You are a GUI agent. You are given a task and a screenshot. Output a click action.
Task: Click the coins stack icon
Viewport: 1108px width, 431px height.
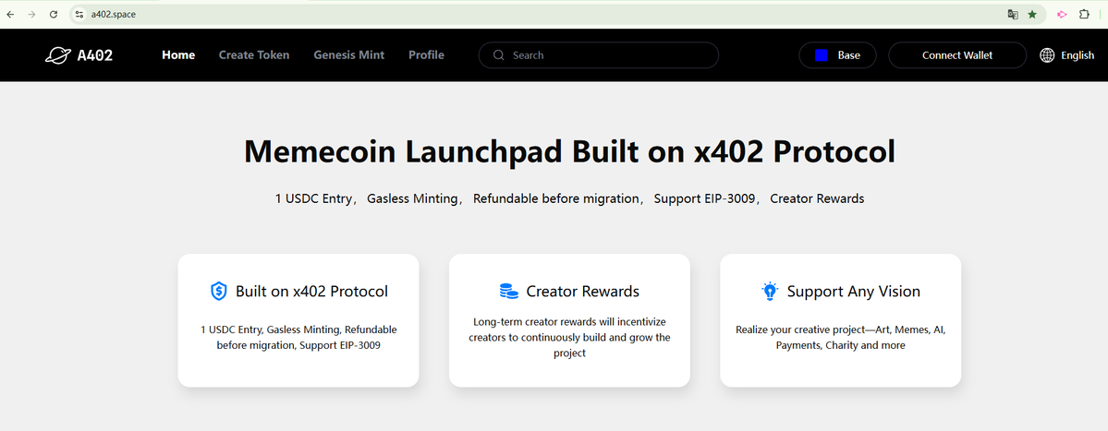point(509,292)
